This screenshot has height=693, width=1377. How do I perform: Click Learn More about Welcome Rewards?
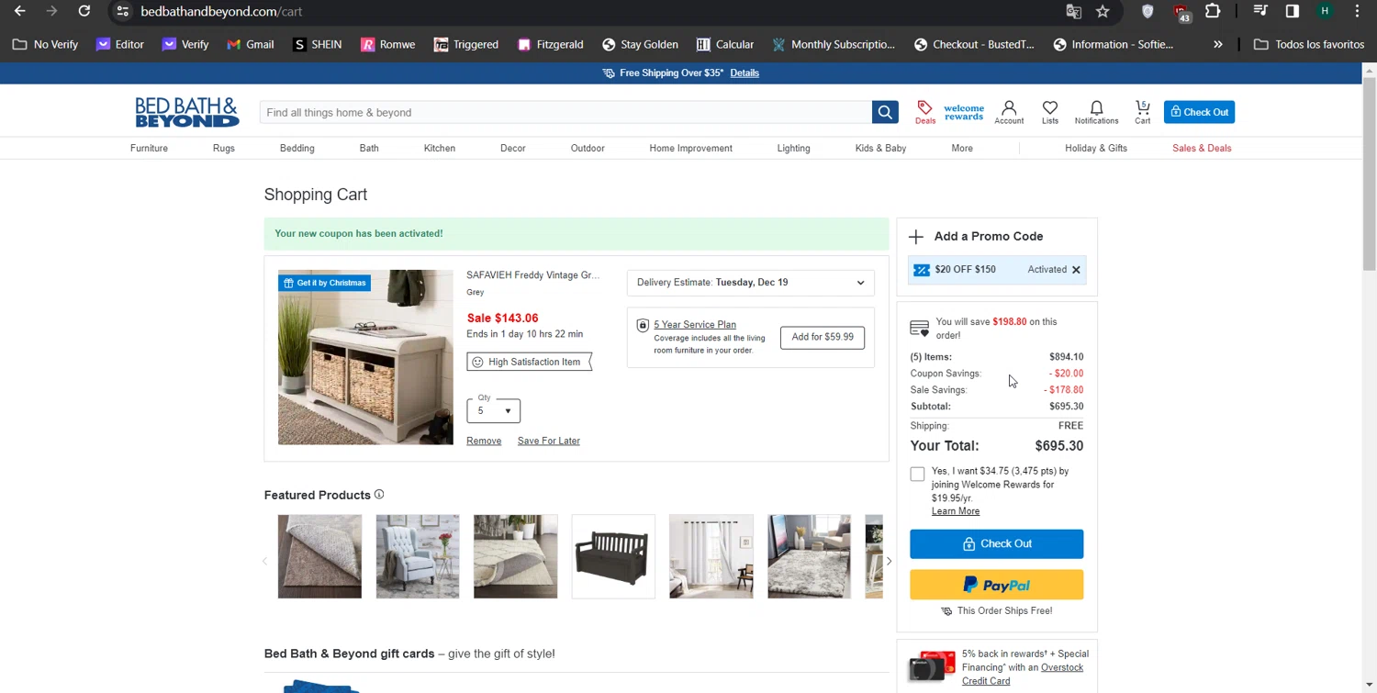pyautogui.click(x=956, y=511)
